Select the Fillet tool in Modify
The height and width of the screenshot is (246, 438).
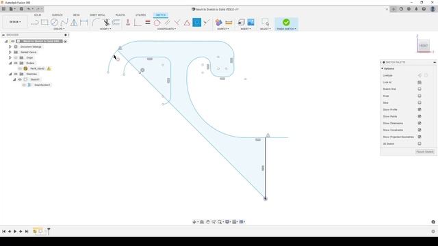click(x=96, y=23)
